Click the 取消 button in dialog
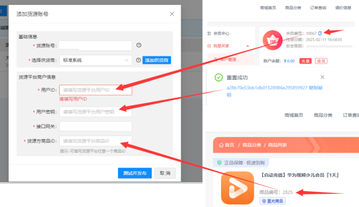 165,173
